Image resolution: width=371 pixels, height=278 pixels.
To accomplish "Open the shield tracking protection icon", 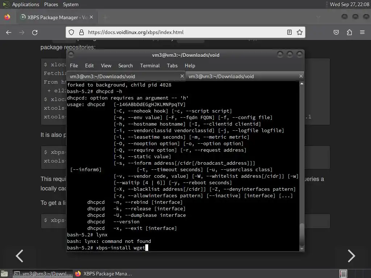I will (x=71, y=32).
